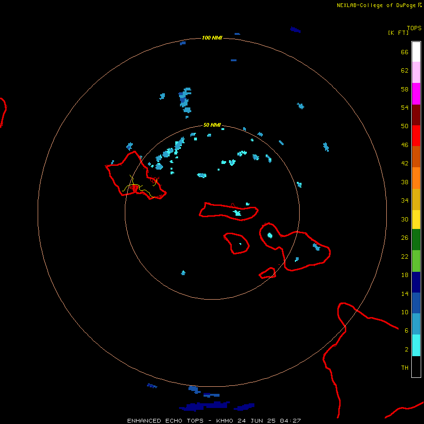Click the [K FT] units label
Screen dimensions: 424x424
click(398, 33)
